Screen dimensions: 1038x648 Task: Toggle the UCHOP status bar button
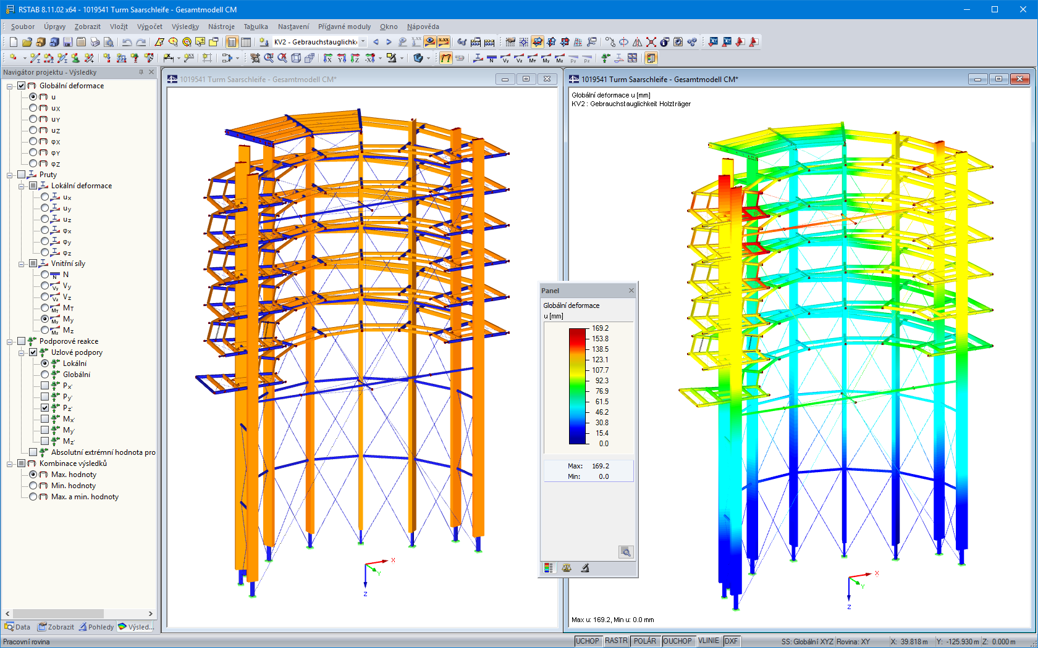[588, 641]
